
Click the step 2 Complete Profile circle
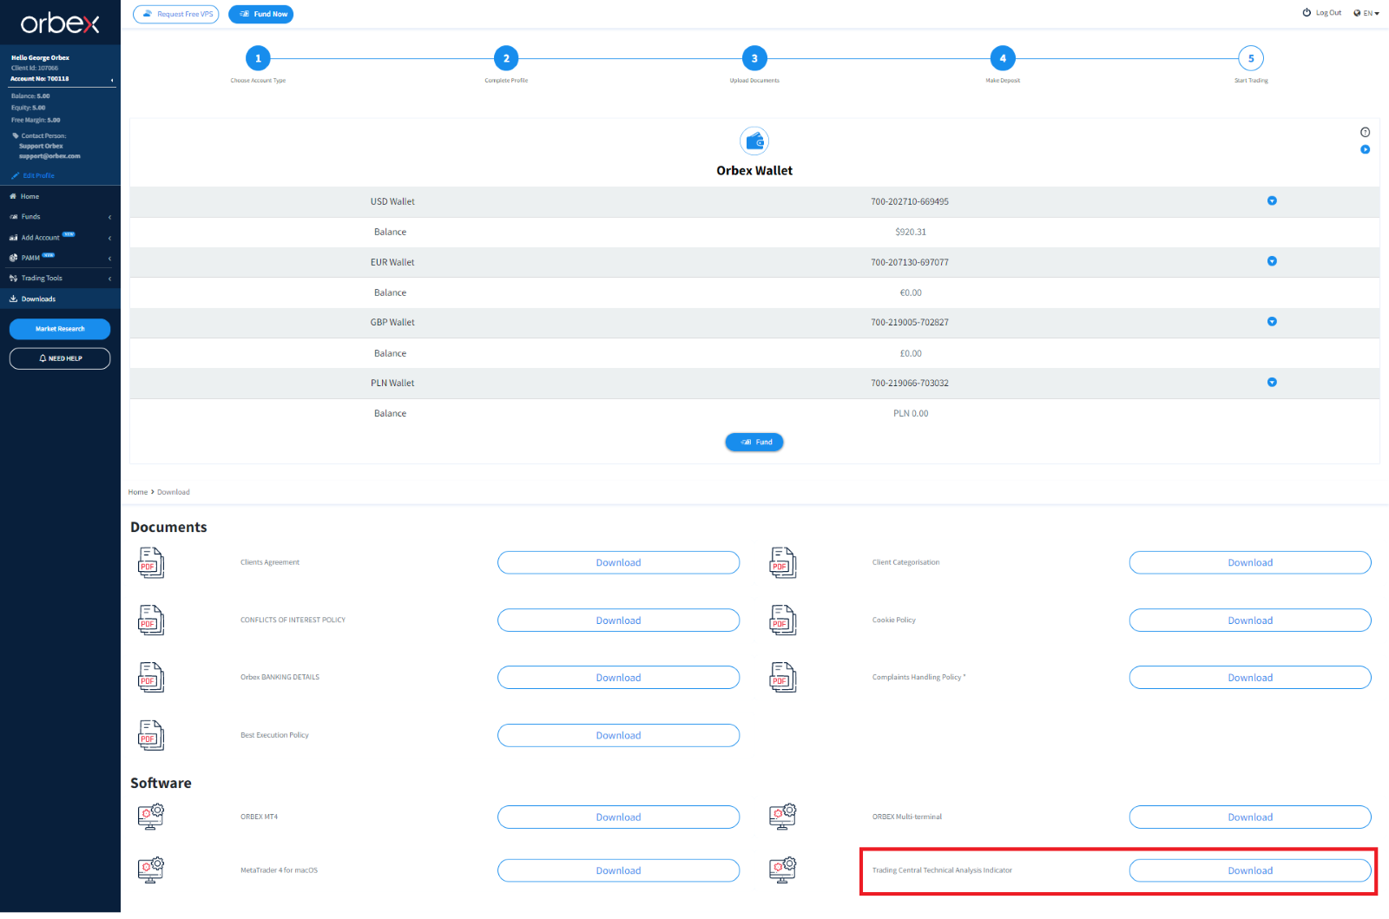pos(506,58)
